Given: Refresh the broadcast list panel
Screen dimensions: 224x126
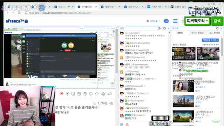Looking at the screenshot, I should click(x=217, y=28).
